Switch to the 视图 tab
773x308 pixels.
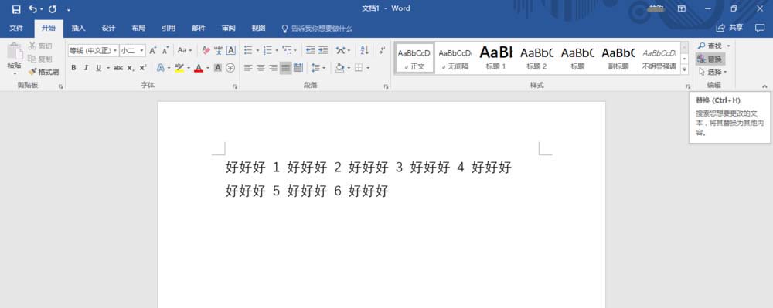pyautogui.click(x=258, y=29)
